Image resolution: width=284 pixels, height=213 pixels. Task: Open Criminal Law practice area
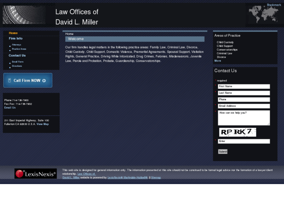pos(224,54)
